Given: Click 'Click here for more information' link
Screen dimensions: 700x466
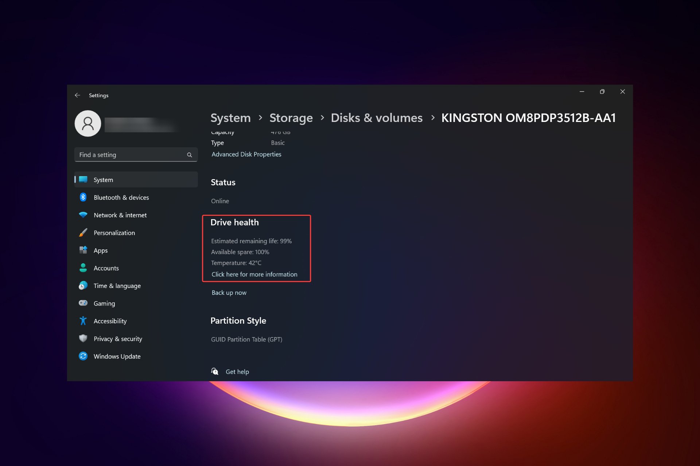Looking at the screenshot, I should [x=254, y=274].
